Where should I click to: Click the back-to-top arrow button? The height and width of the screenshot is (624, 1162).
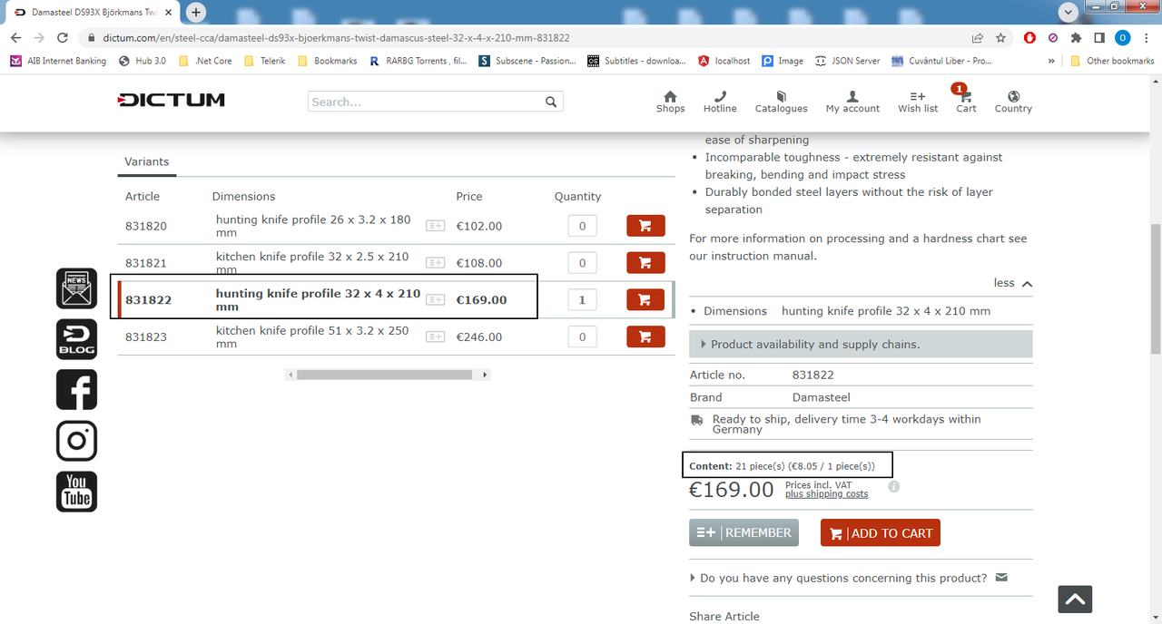tap(1075, 600)
